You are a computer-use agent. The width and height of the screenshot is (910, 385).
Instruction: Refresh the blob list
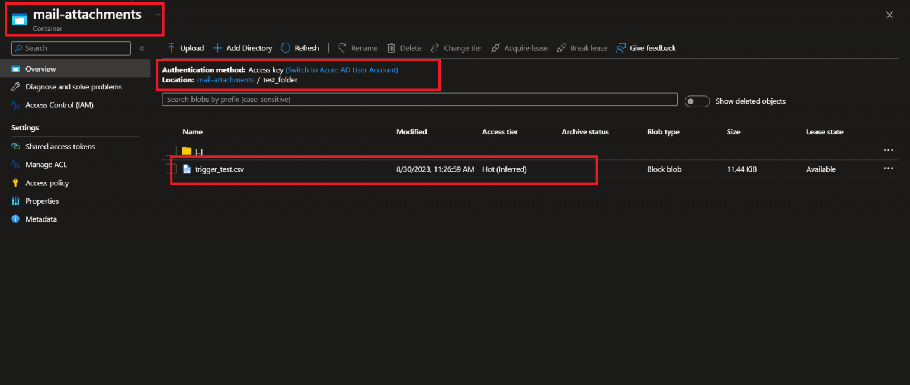click(x=300, y=48)
